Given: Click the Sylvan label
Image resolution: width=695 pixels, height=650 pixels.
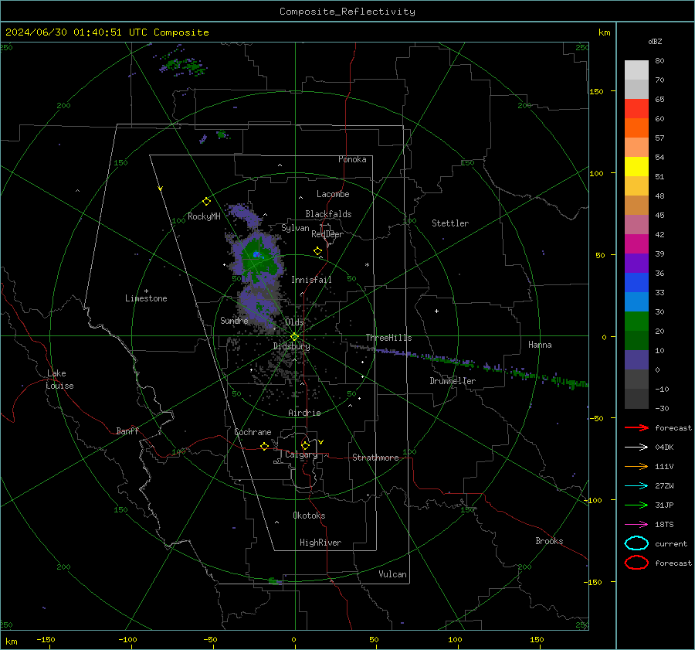Looking at the screenshot, I should click(x=295, y=228).
